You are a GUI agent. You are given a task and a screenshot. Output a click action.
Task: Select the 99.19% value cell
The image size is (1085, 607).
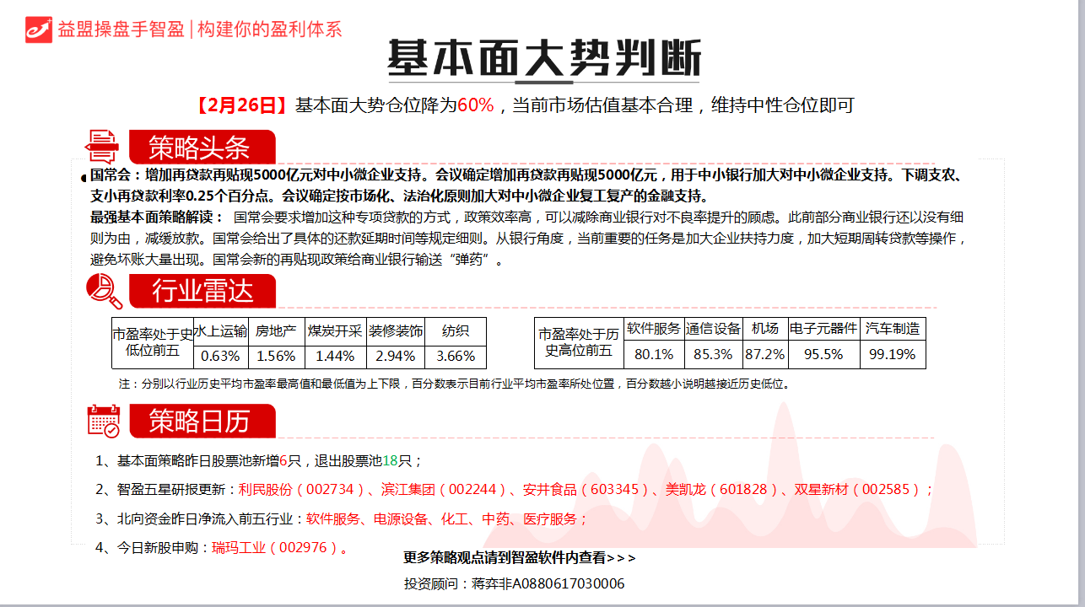click(x=893, y=354)
